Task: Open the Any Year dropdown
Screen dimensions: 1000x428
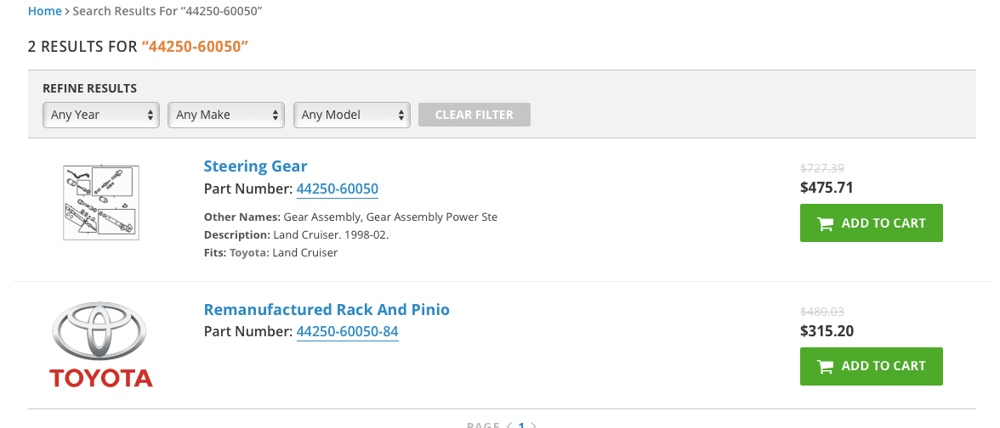Action: point(100,115)
